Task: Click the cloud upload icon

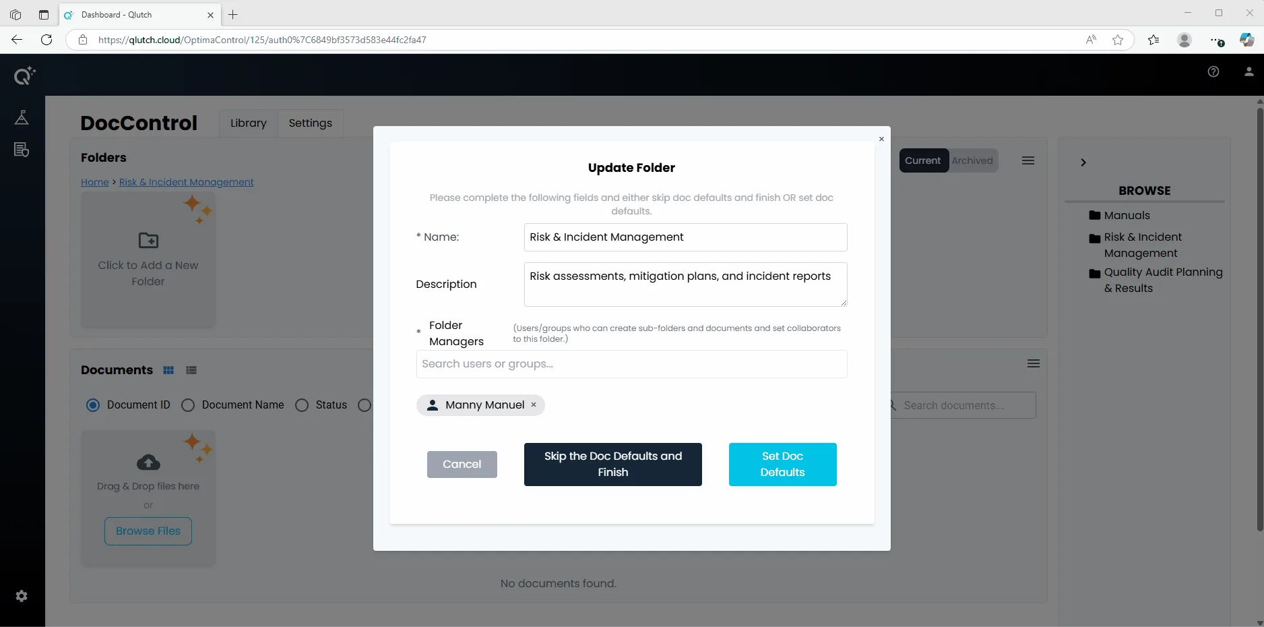Action: [x=148, y=462]
